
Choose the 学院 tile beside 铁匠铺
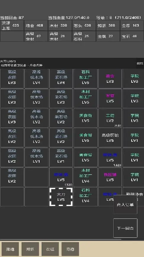(133, 177)
